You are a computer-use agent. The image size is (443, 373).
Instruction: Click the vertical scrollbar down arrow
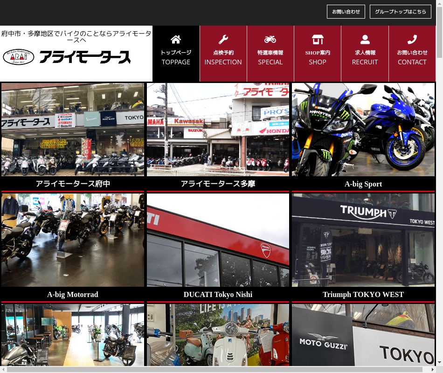tap(439, 363)
